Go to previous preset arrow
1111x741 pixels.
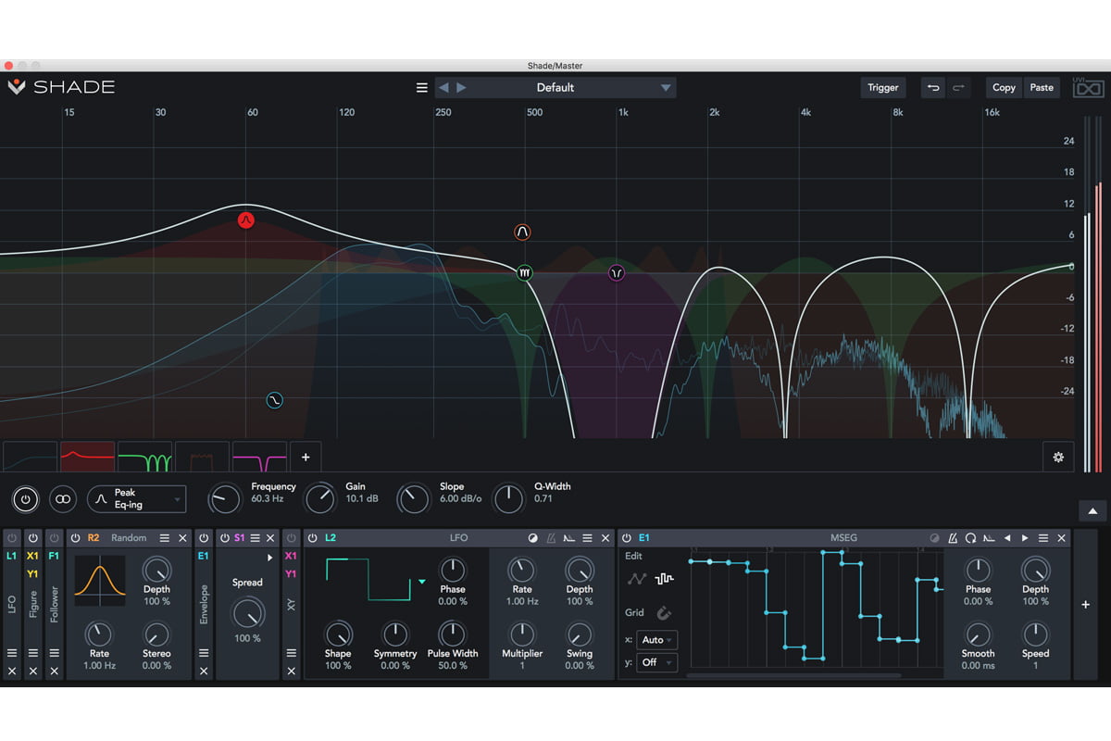pos(443,88)
